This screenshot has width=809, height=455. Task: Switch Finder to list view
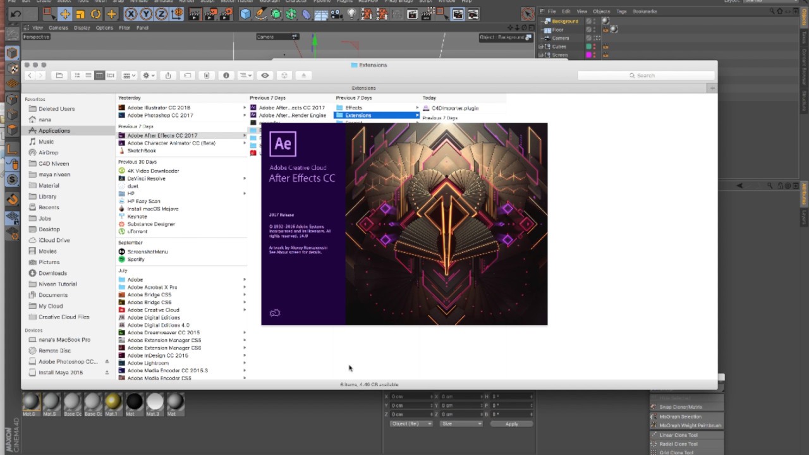pyautogui.click(x=88, y=75)
